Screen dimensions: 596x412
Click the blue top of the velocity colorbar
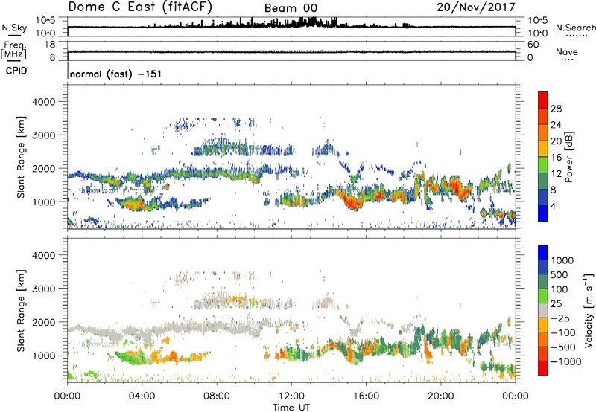(x=543, y=253)
